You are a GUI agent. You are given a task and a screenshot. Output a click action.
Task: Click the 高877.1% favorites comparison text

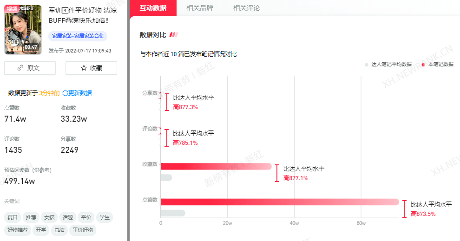[x=296, y=178]
